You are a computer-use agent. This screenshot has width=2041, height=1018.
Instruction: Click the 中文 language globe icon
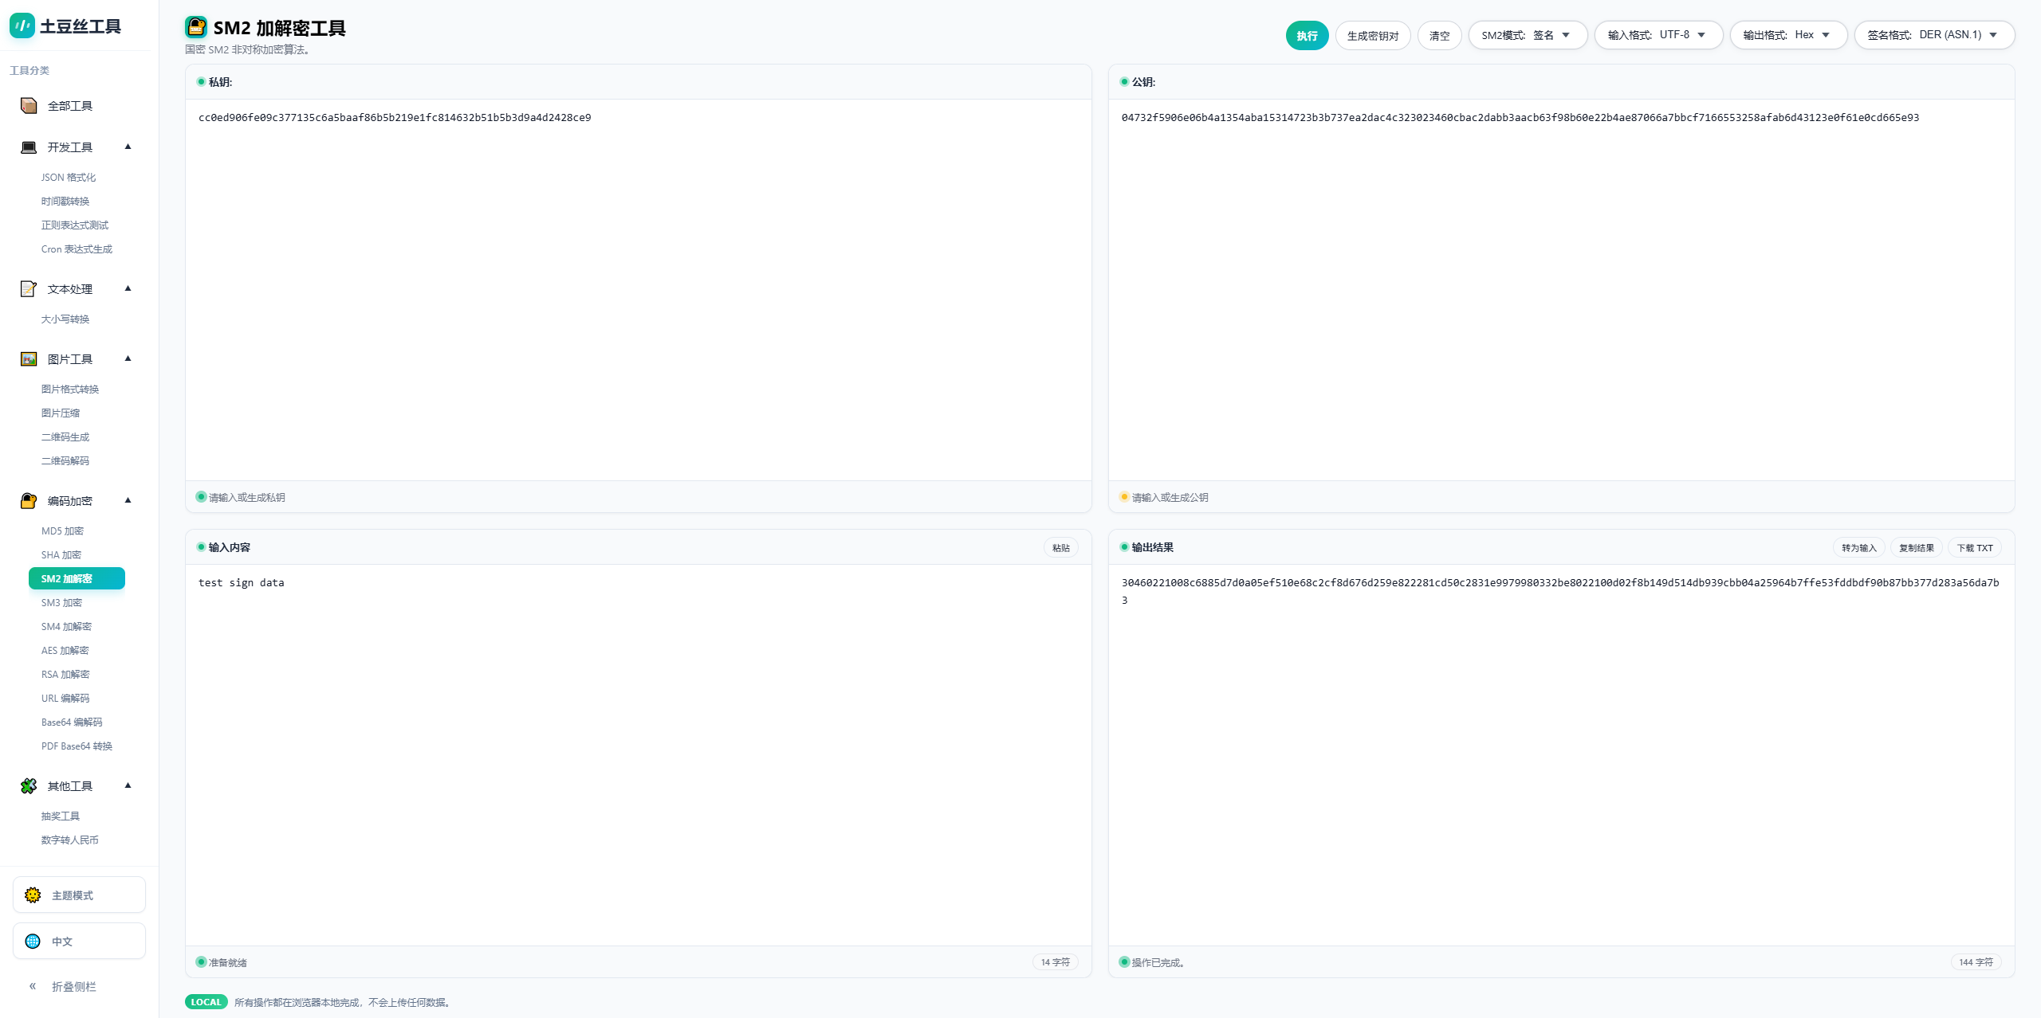(33, 942)
